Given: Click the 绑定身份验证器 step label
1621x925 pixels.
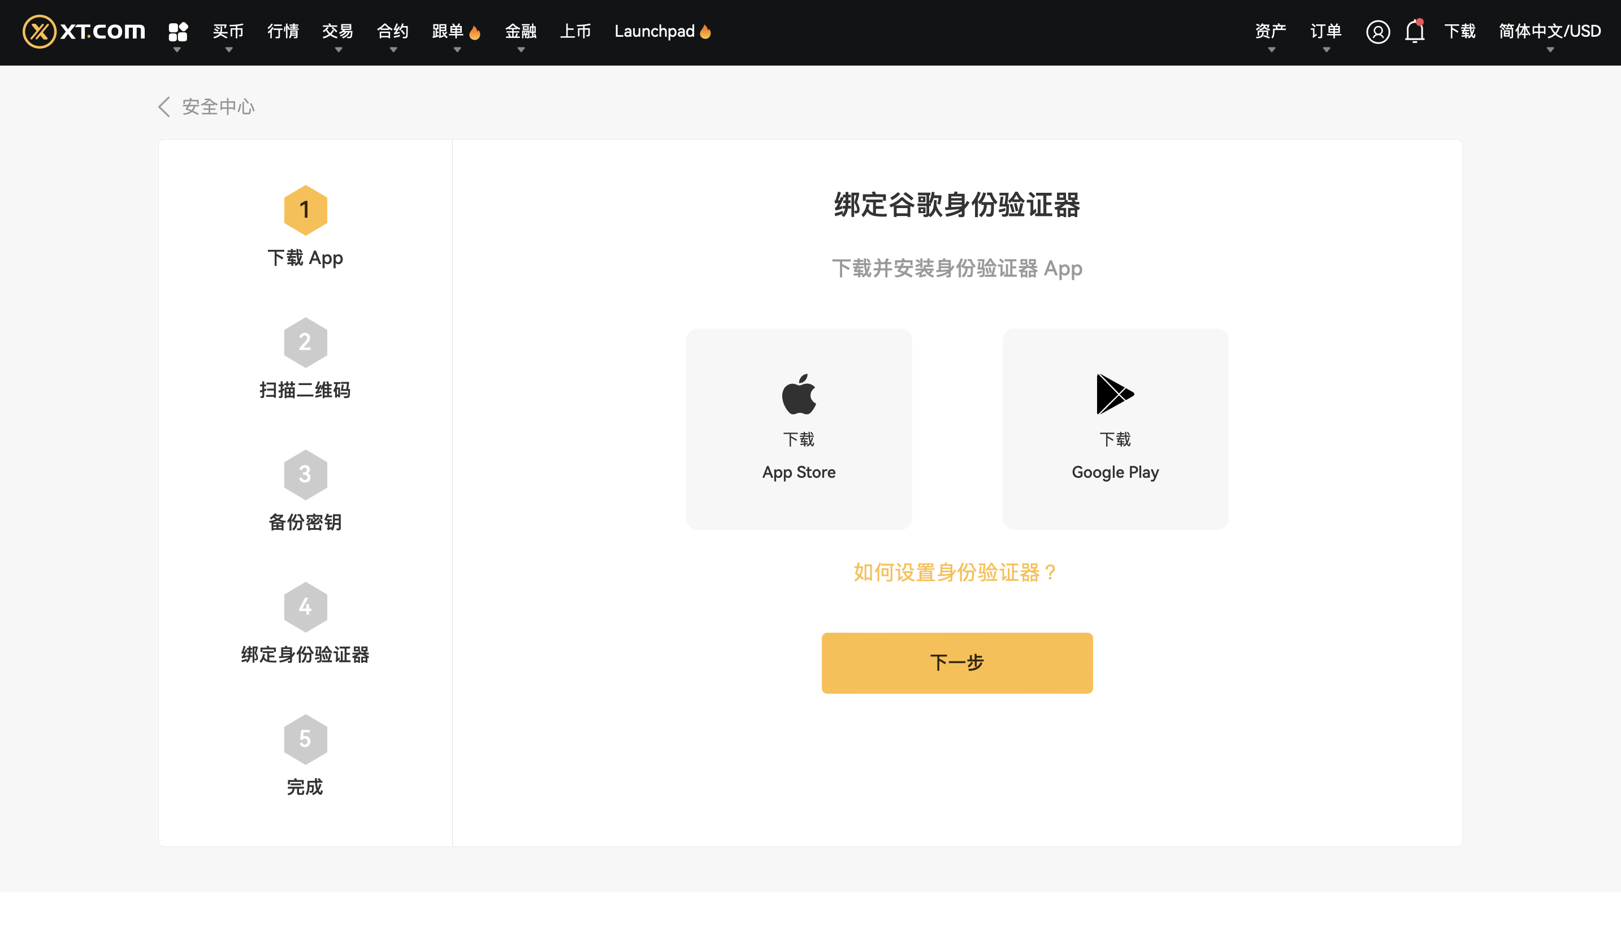Looking at the screenshot, I should 305,654.
